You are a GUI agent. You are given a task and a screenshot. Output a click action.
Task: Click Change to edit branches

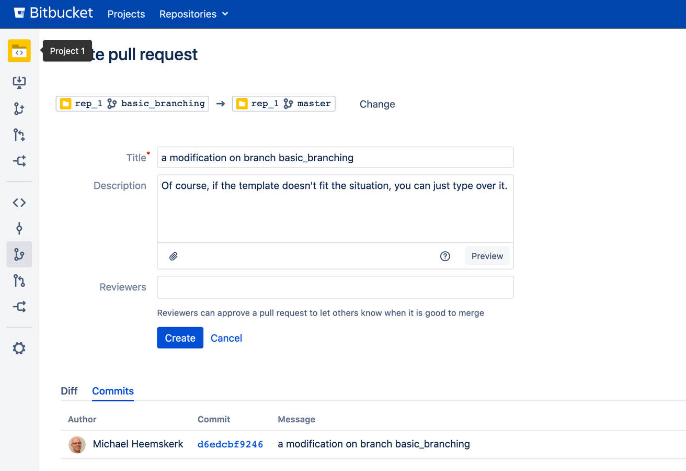pos(378,104)
